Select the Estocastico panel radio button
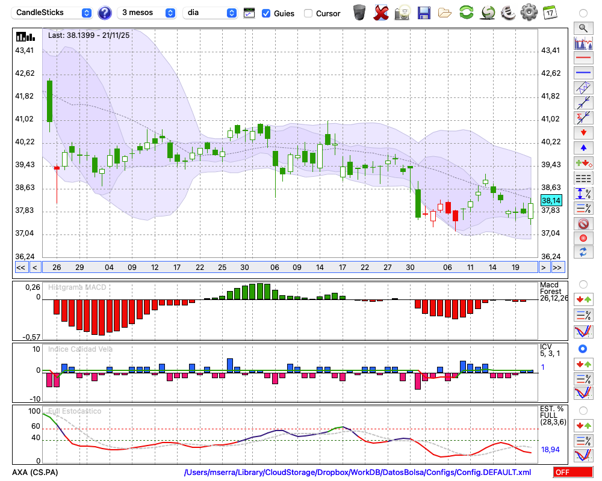The height and width of the screenshot is (481, 602). (x=583, y=411)
